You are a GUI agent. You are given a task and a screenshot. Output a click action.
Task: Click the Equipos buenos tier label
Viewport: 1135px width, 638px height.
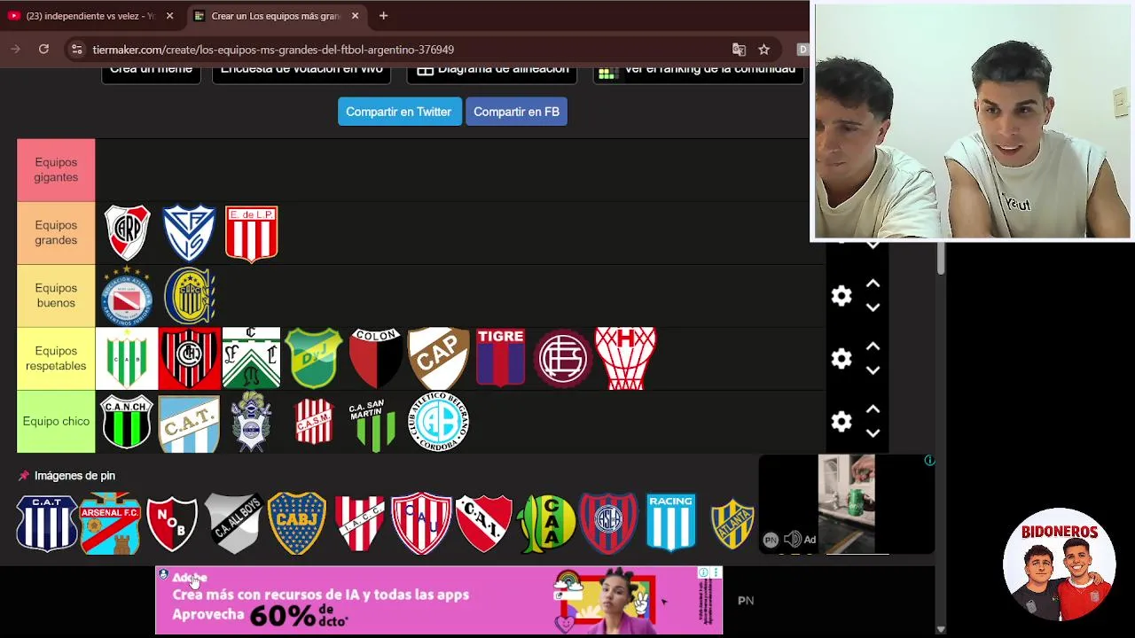56,296
